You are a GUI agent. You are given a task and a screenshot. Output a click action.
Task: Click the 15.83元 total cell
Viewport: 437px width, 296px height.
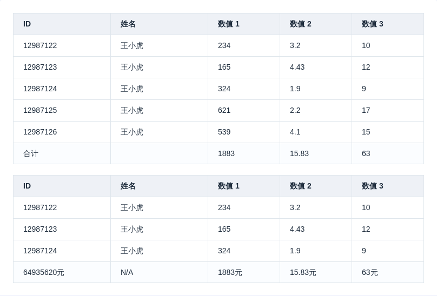tap(303, 272)
